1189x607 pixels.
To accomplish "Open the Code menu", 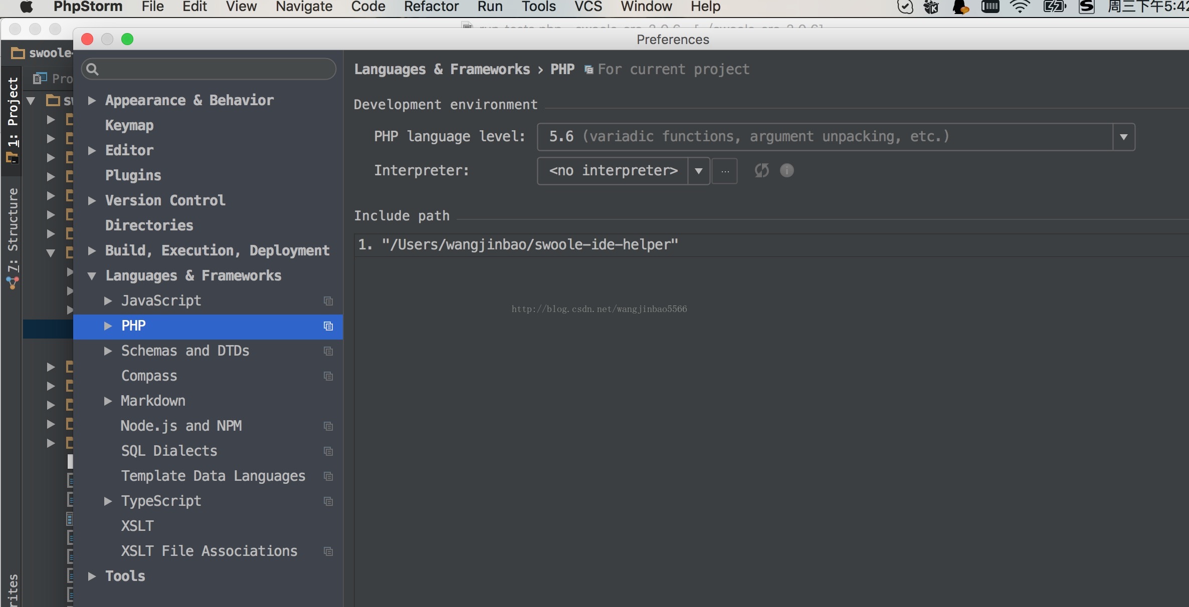I will [x=368, y=7].
